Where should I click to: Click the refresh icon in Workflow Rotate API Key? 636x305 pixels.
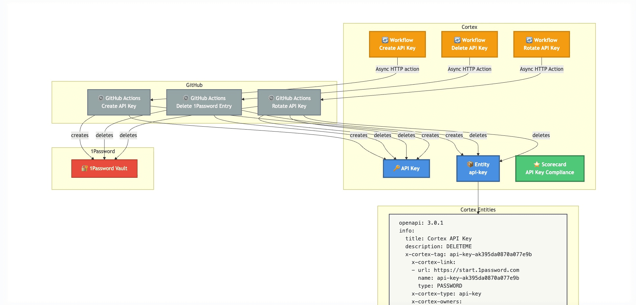click(529, 40)
